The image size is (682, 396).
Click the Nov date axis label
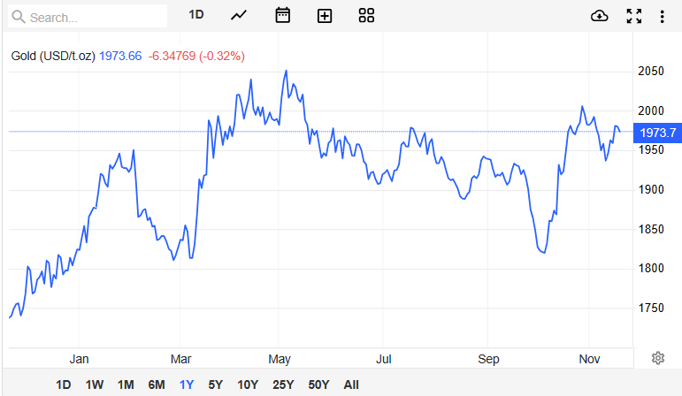[x=589, y=359]
